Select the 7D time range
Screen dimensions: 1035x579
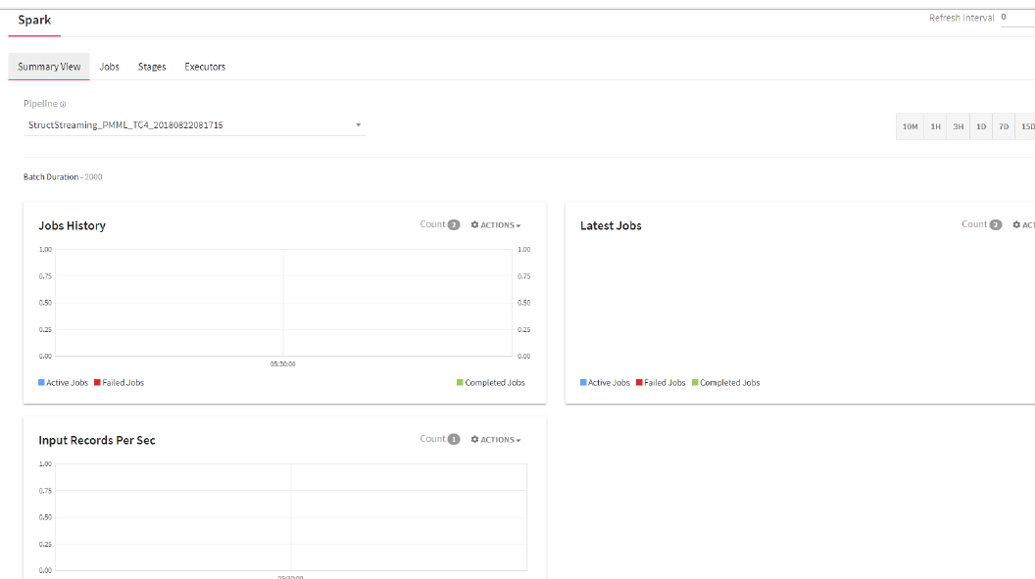(1004, 126)
